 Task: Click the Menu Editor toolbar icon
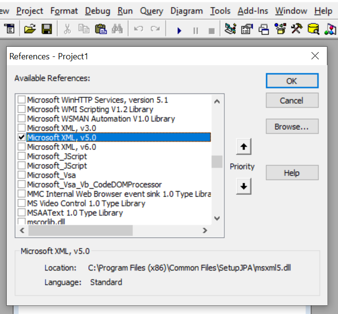tap(10, 28)
